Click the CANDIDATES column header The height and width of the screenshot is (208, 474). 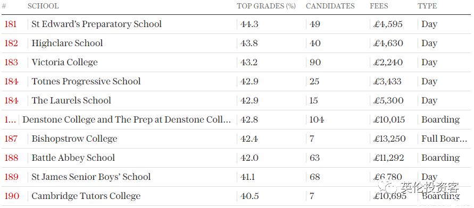point(330,6)
